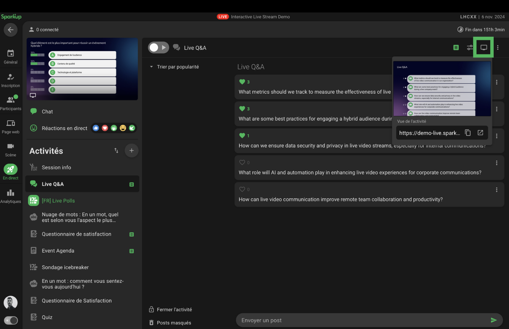The height and width of the screenshot is (329, 509).
Task: Go to the Analytiques section
Action: point(10,196)
